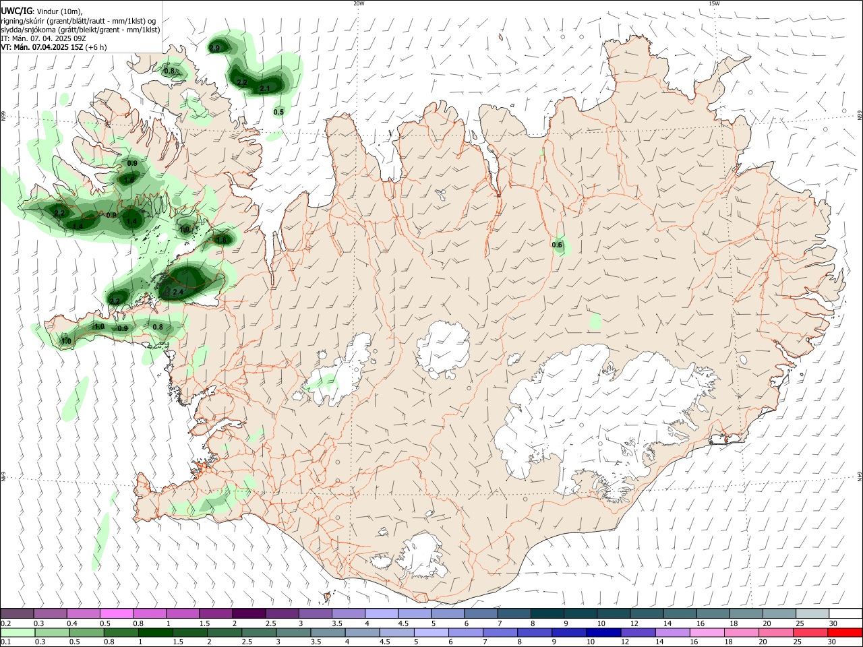Click the 25 swatch on the rain scale
Viewport: 863px width, 647px height.
(x=809, y=632)
